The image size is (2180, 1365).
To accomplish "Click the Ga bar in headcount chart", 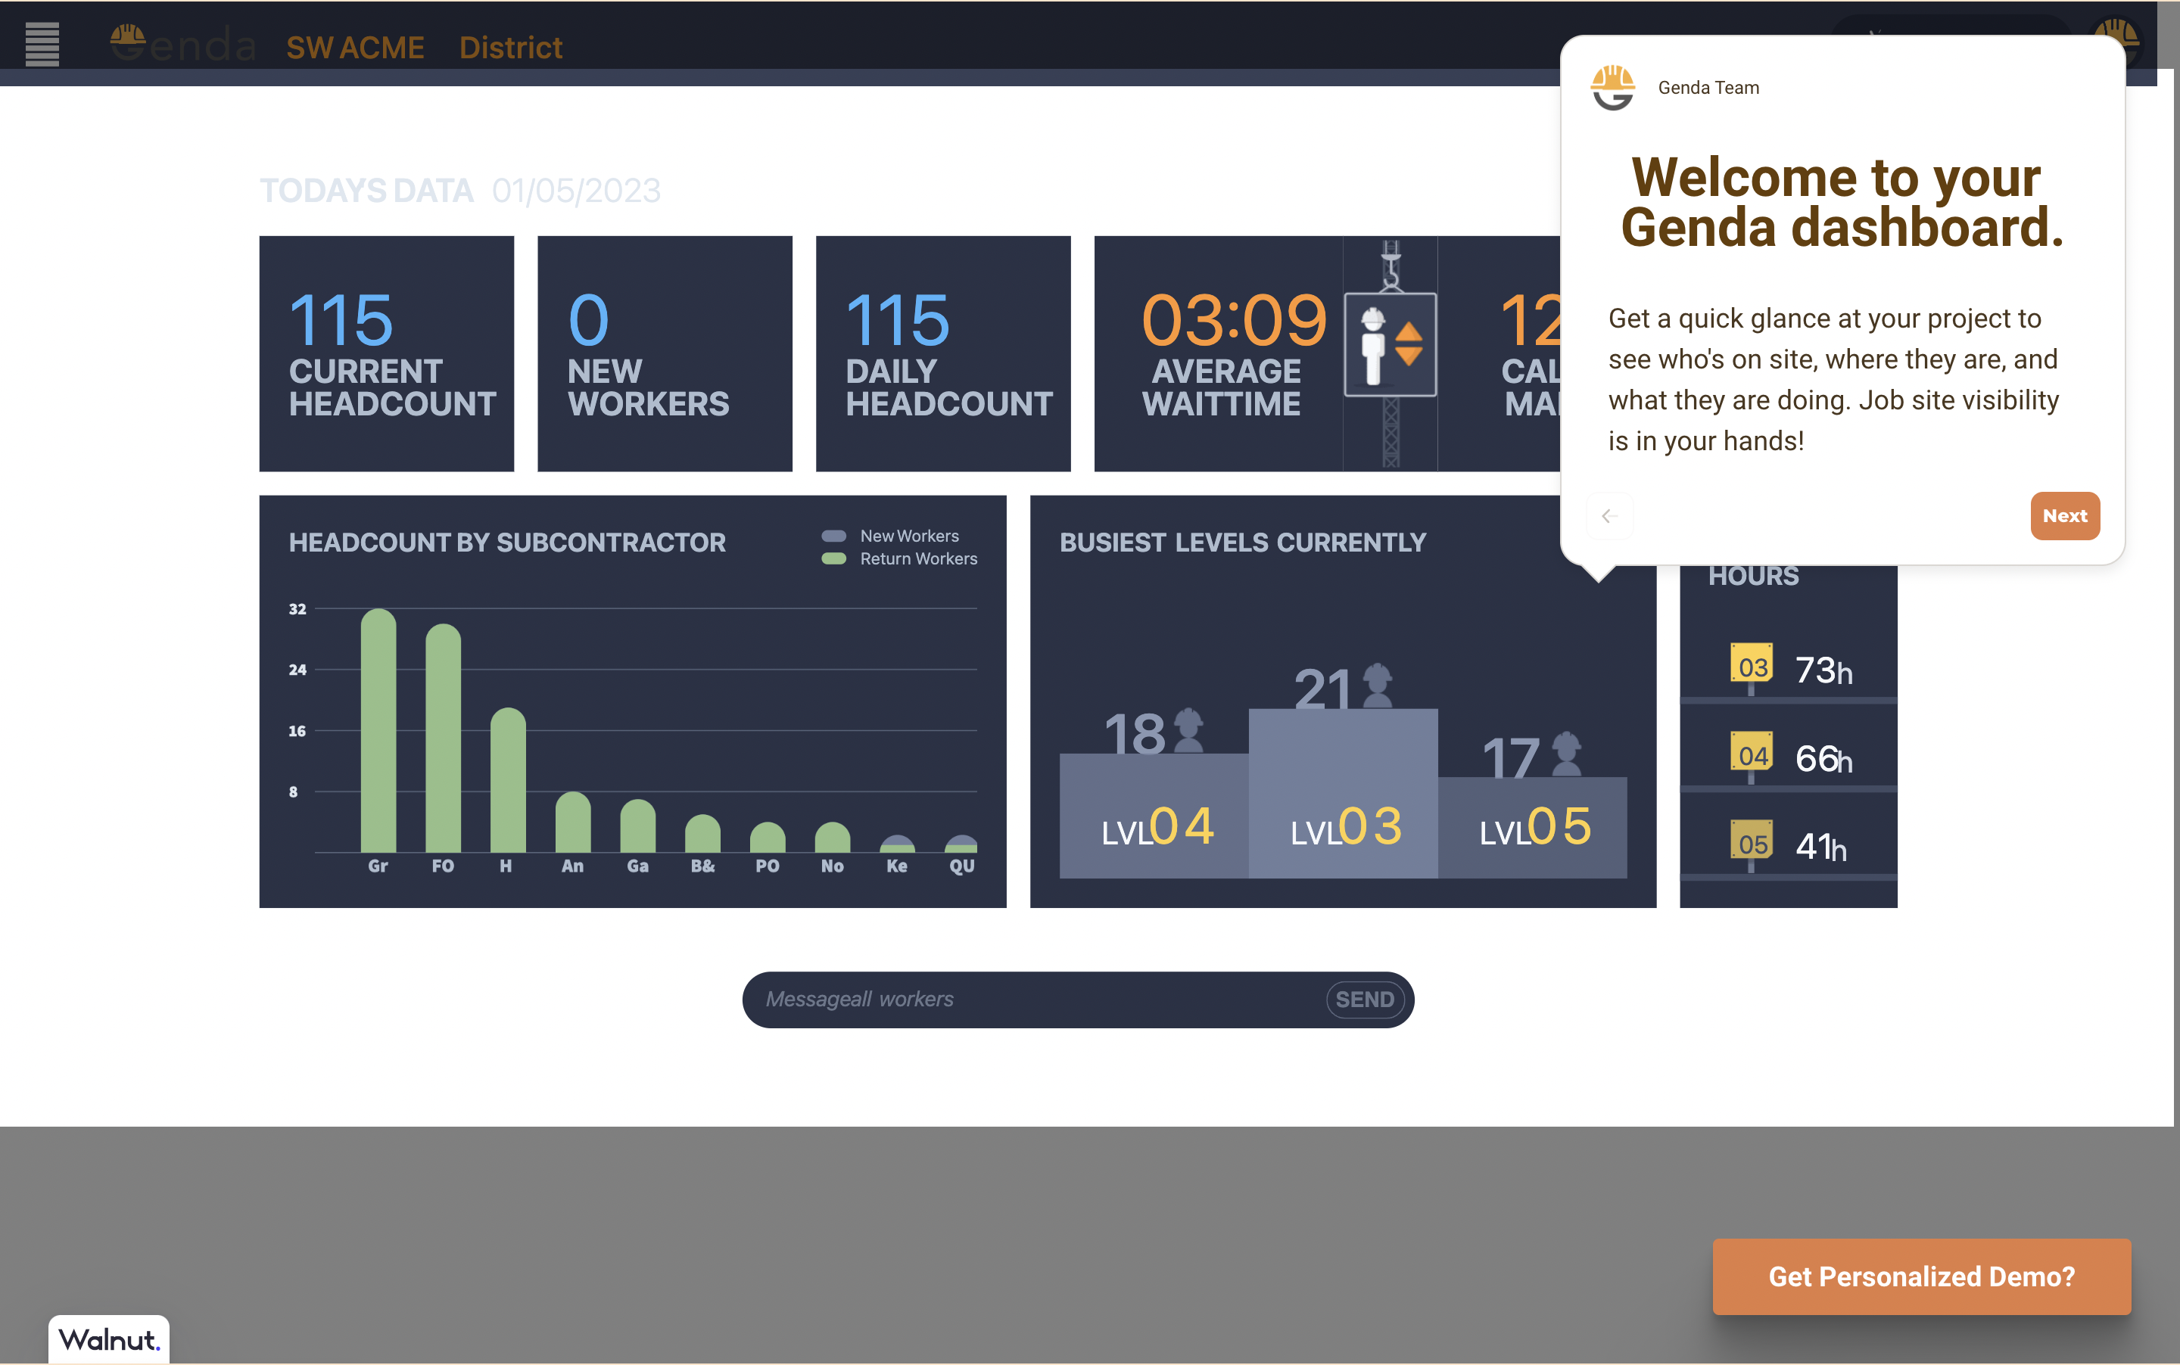I will 638,826.
